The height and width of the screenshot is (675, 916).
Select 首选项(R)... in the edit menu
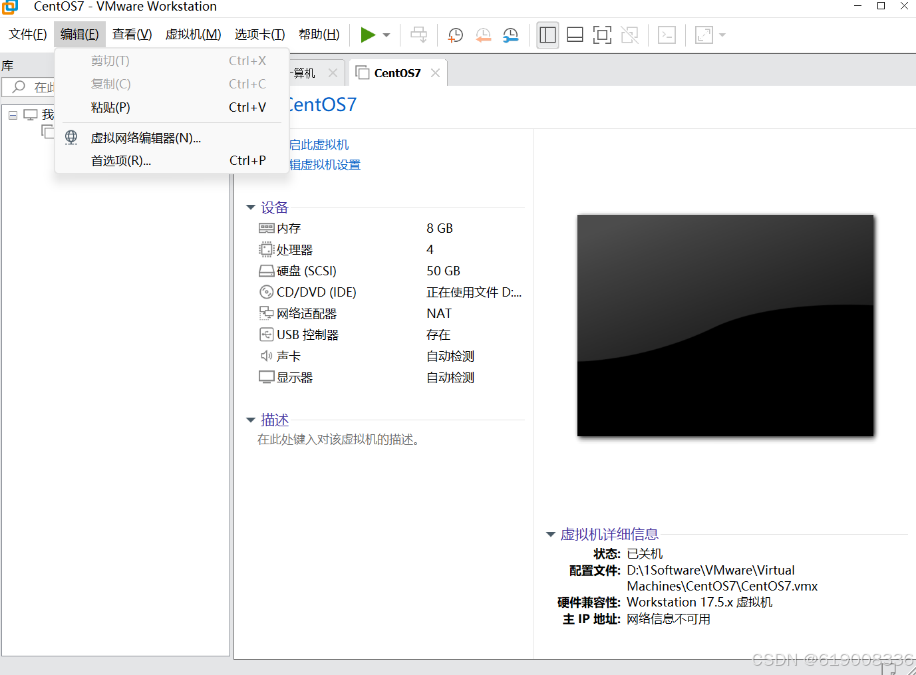pyautogui.click(x=172, y=160)
